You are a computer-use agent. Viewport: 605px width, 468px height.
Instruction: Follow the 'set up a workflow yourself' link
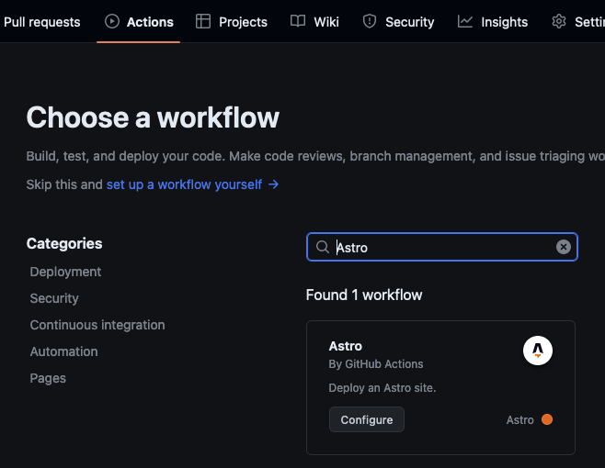[x=192, y=184]
